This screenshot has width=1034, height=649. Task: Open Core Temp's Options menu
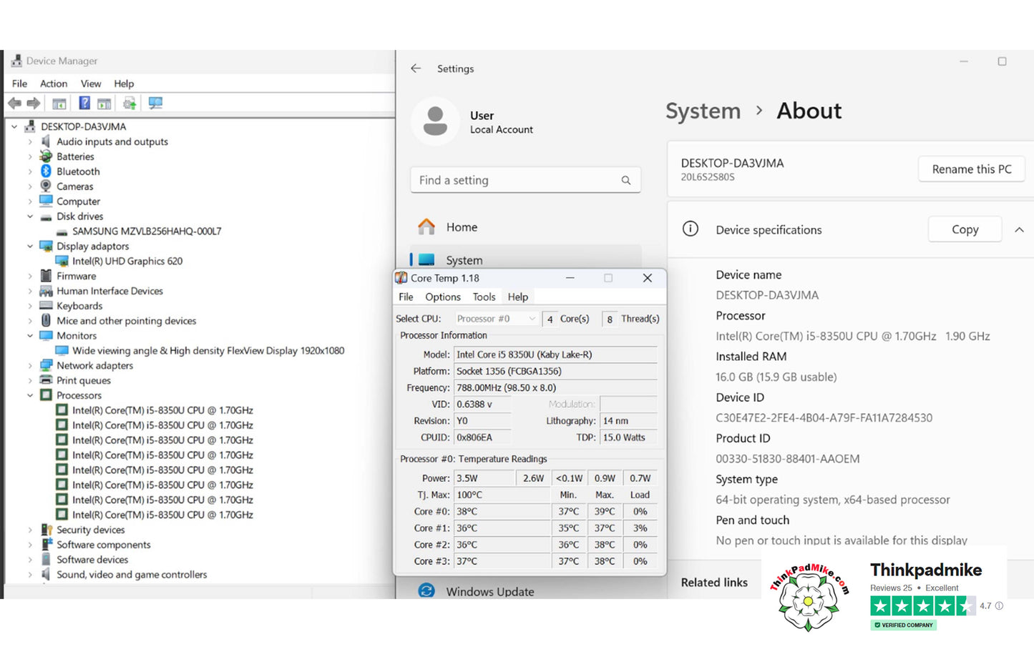(443, 297)
